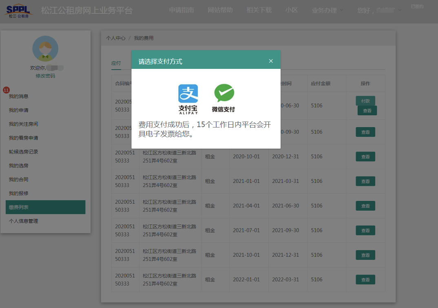The image size is (438, 308).
Task: Click the 付款 button in first row
Action: pos(365,101)
